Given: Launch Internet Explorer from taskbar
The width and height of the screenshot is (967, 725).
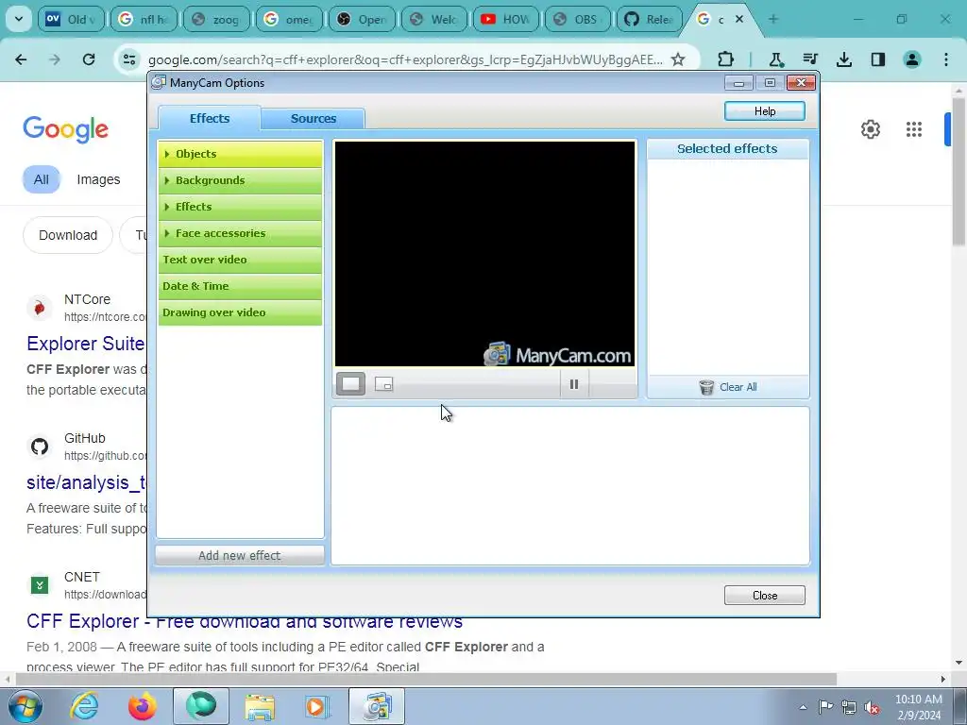Looking at the screenshot, I should [84, 706].
